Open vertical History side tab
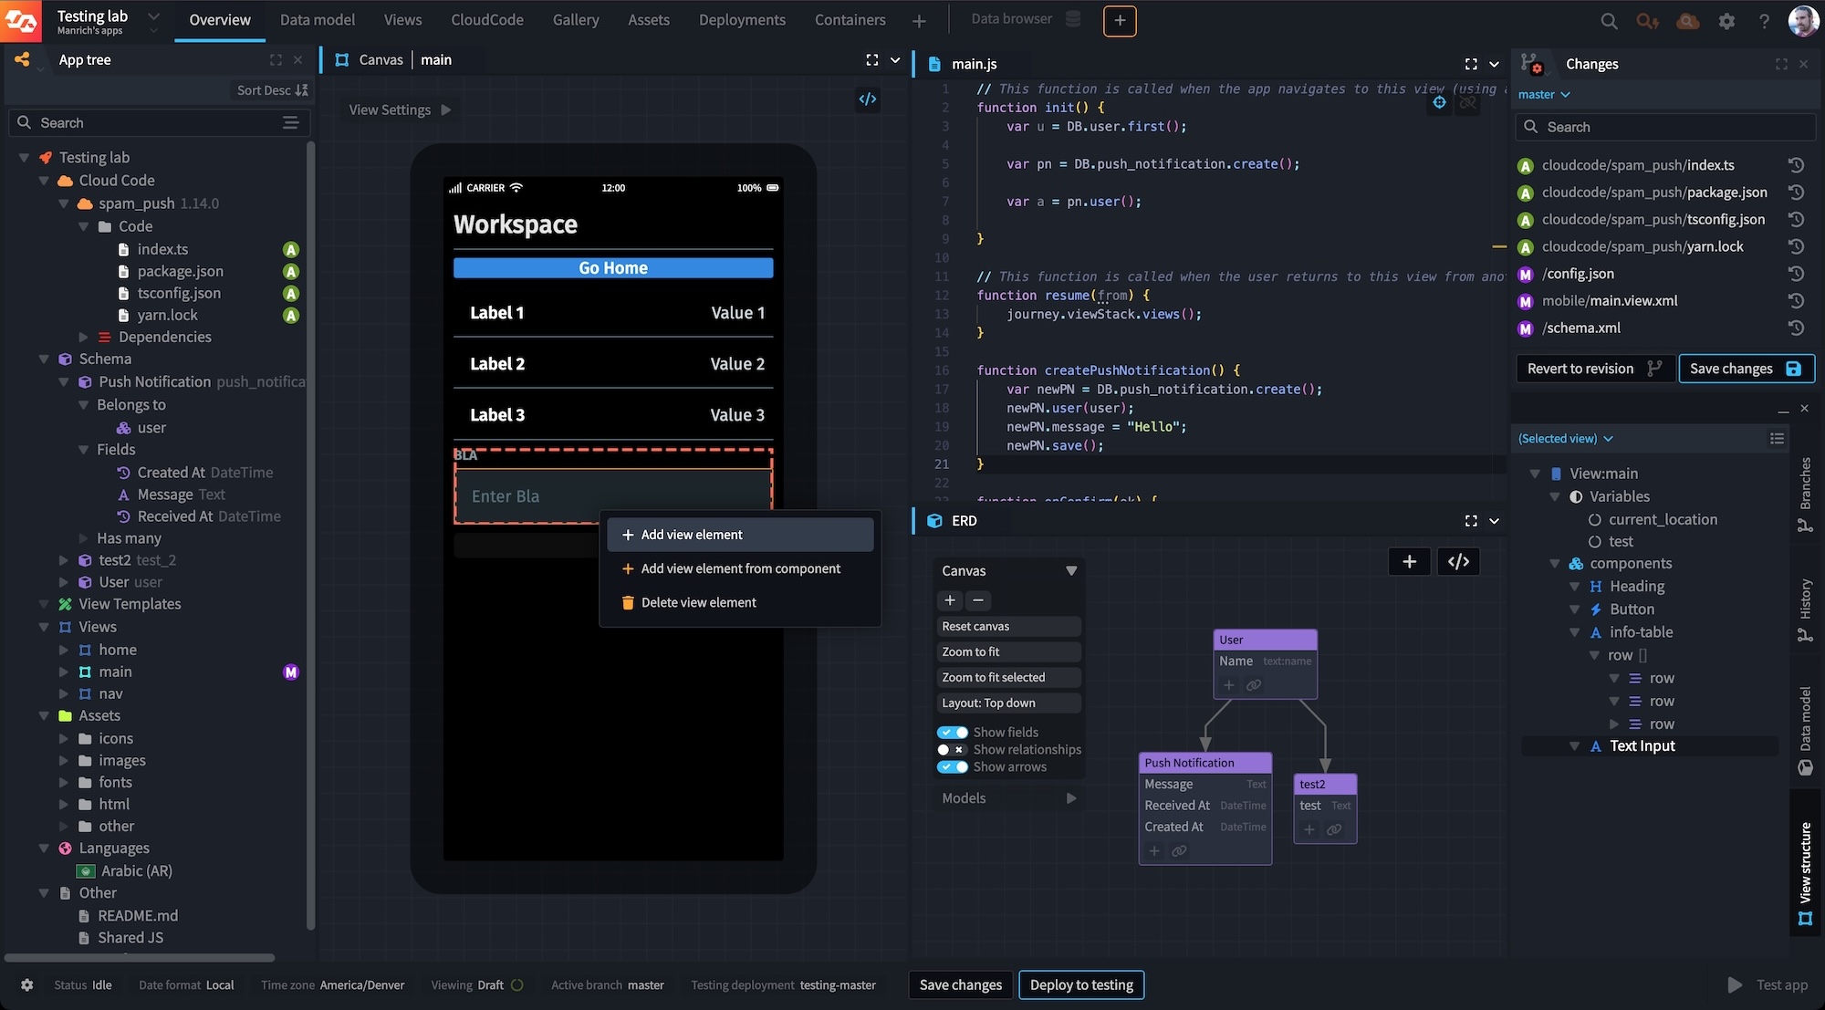Screen dimensions: 1825x1010 [1804, 609]
